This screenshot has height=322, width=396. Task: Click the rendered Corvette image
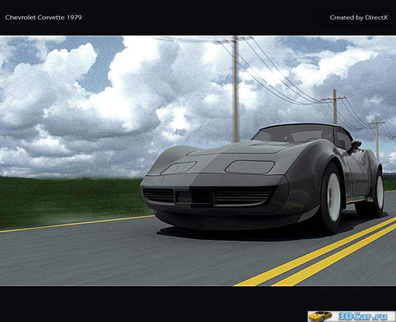point(198,160)
